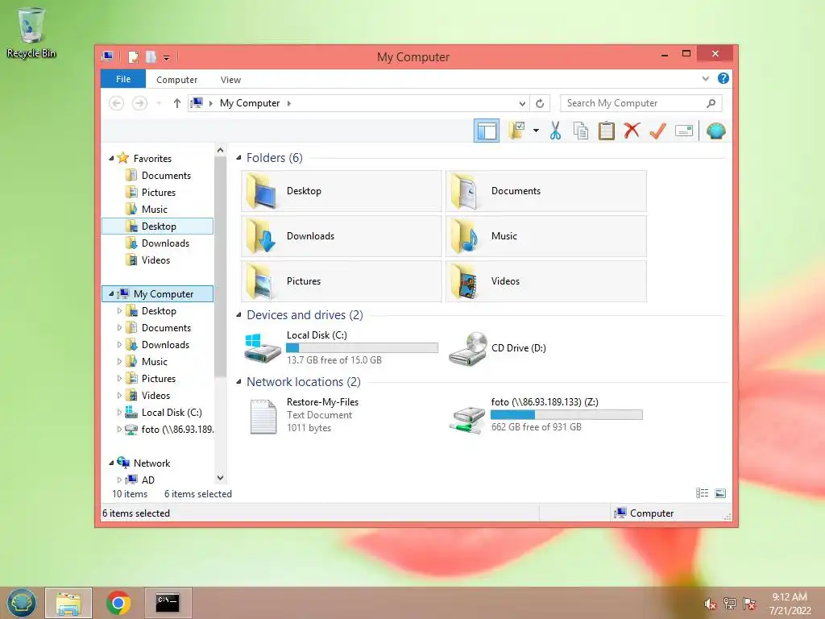Switch to details view icon
Screen dimensions: 825x619
pos(702,493)
